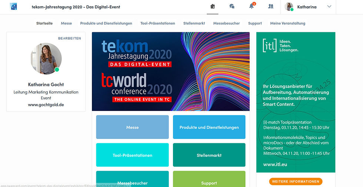The width and height of the screenshot is (363, 187).
Task: Click 'Leitung Marketing Kommunikation Event' text
Action: (x=46, y=95)
